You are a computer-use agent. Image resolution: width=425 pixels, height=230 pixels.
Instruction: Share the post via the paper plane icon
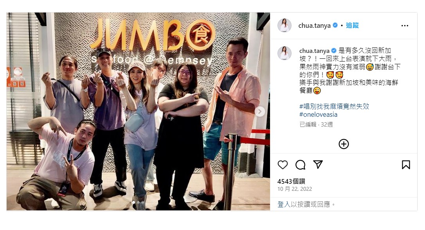click(318, 164)
